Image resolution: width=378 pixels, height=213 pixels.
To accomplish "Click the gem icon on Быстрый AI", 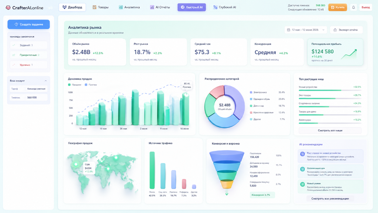I will tap(183, 7).
